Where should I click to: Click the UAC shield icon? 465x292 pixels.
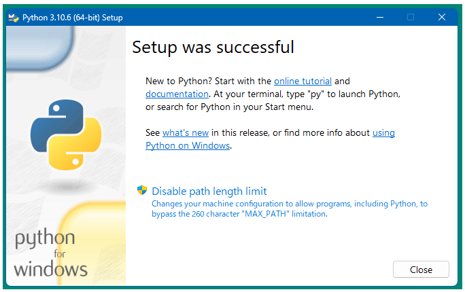point(142,191)
